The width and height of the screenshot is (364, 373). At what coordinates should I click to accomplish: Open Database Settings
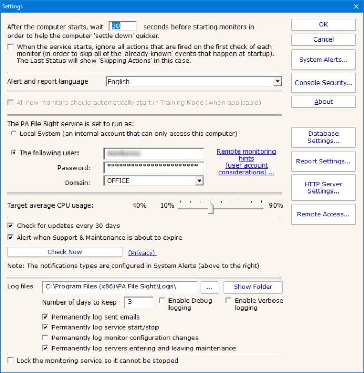pyautogui.click(x=323, y=137)
